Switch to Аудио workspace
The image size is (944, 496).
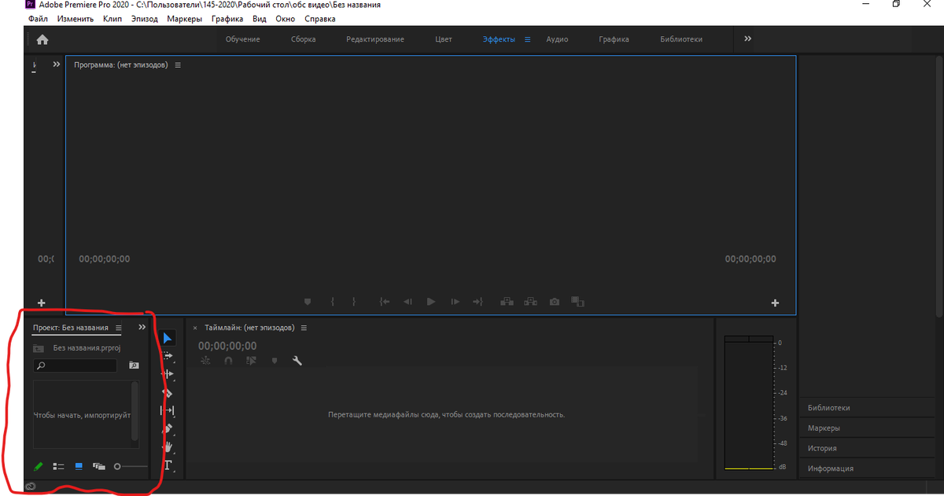557,39
